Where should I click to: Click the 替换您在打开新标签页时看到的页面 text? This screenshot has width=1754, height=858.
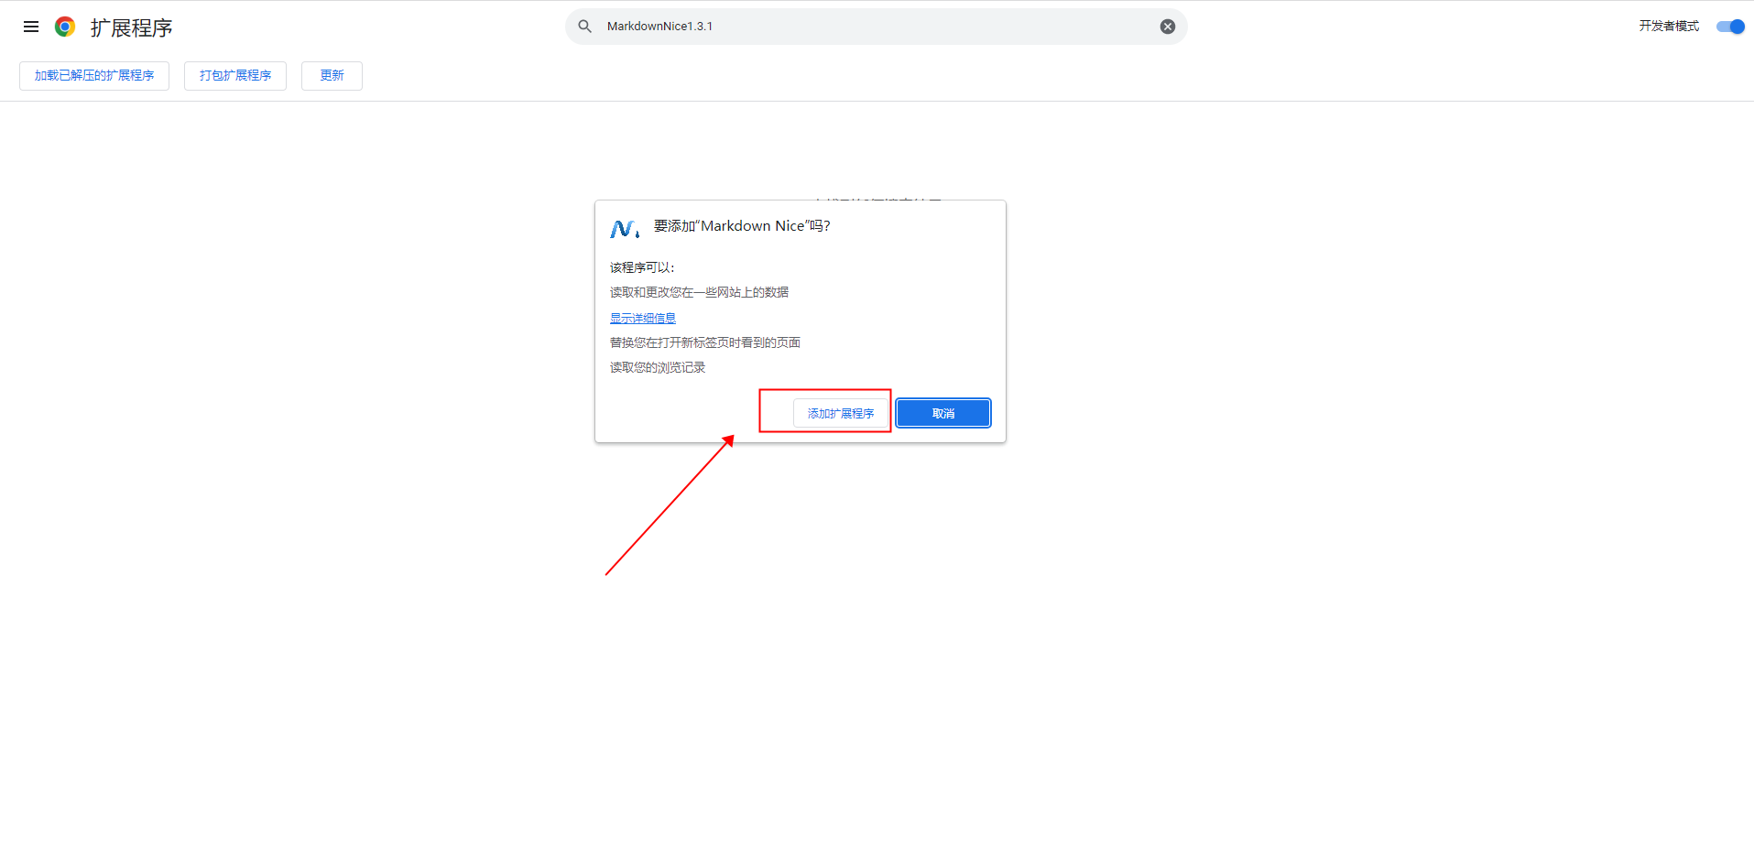click(x=705, y=342)
